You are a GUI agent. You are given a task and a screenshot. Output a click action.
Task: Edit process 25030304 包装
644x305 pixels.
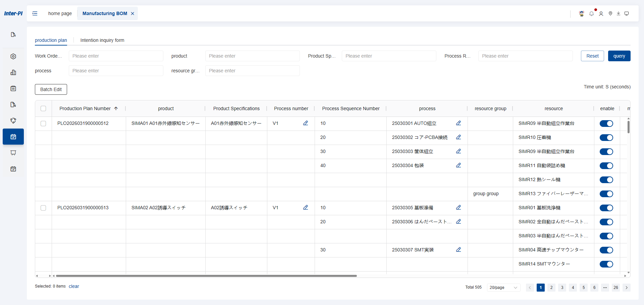coord(459,165)
